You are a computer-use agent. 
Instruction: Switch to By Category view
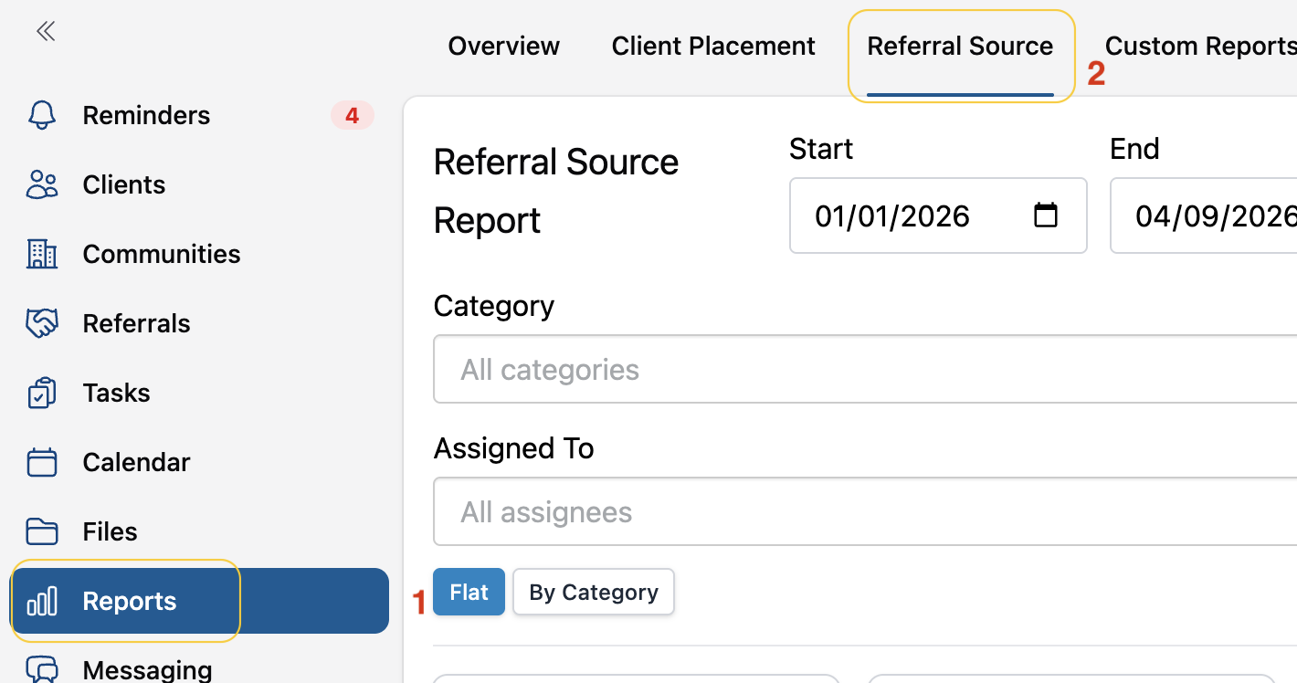point(594,592)
